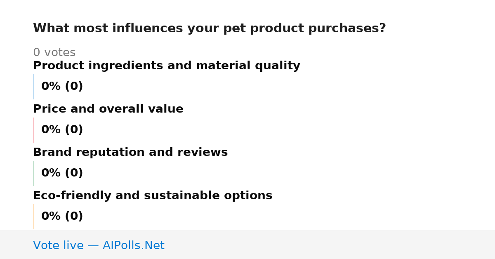Click the empty gray footer area right of link
Screen dimensions: 495x259
[x=330, y=245]
